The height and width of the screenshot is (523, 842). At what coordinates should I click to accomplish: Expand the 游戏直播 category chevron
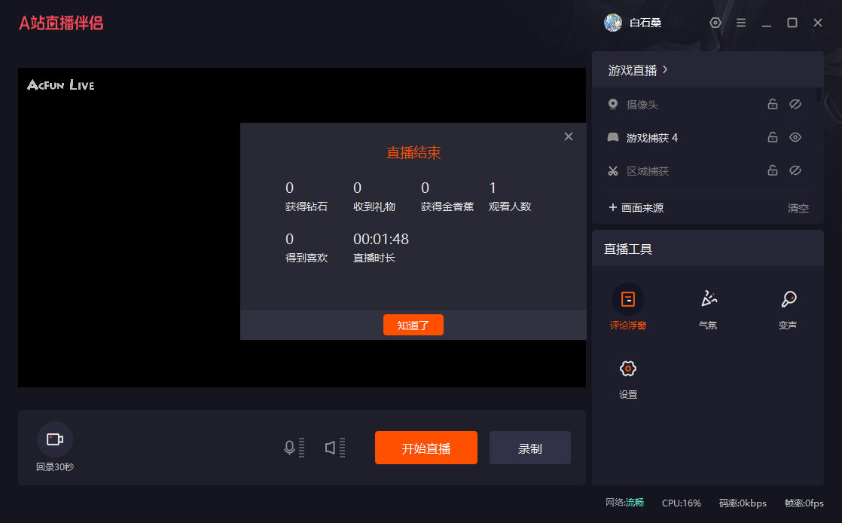click(x=665, y=70)
